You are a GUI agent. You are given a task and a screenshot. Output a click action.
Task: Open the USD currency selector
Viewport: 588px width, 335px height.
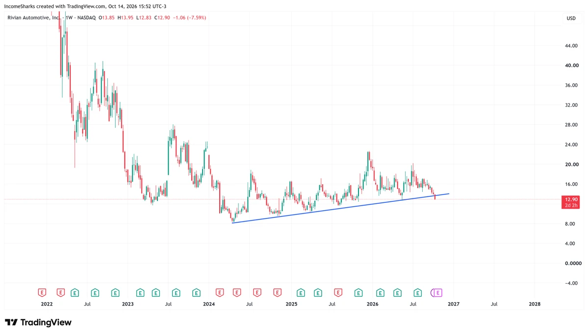[x=571, y=18]
